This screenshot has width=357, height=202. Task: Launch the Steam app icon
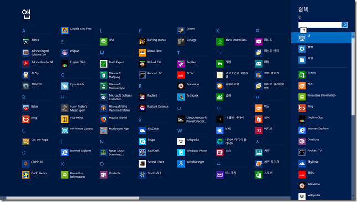(181, 31)
